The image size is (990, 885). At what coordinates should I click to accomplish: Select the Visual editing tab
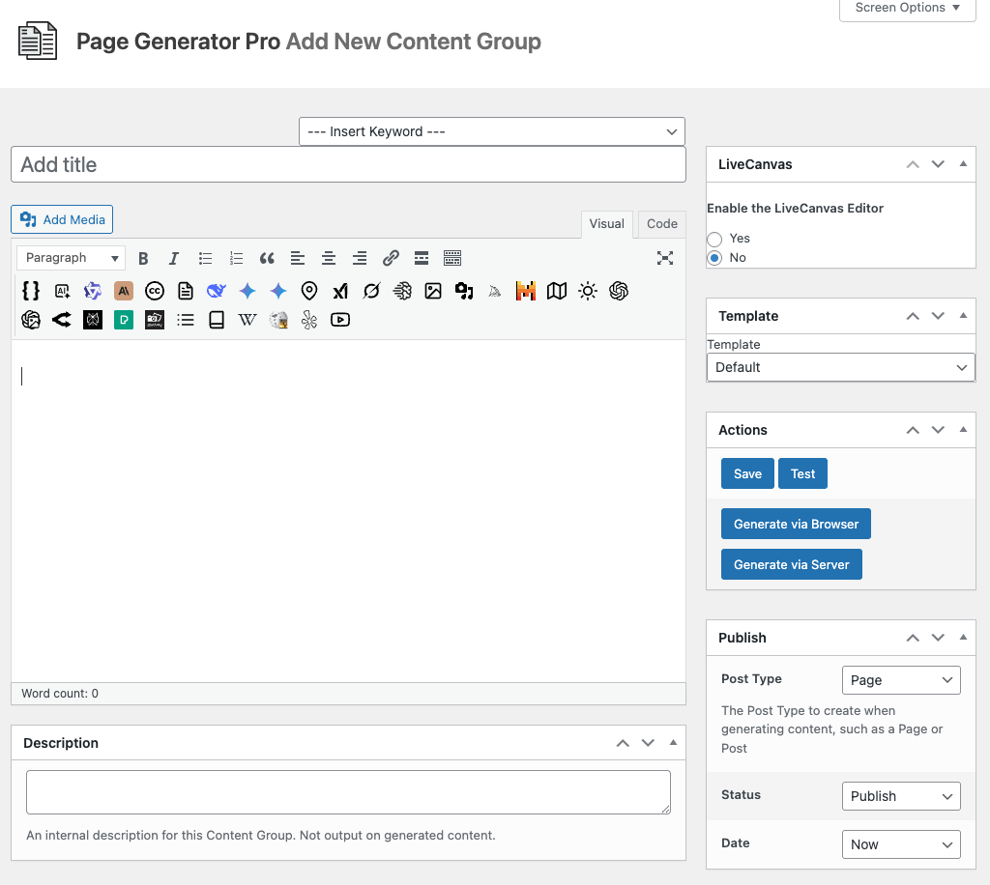[606, 223]
